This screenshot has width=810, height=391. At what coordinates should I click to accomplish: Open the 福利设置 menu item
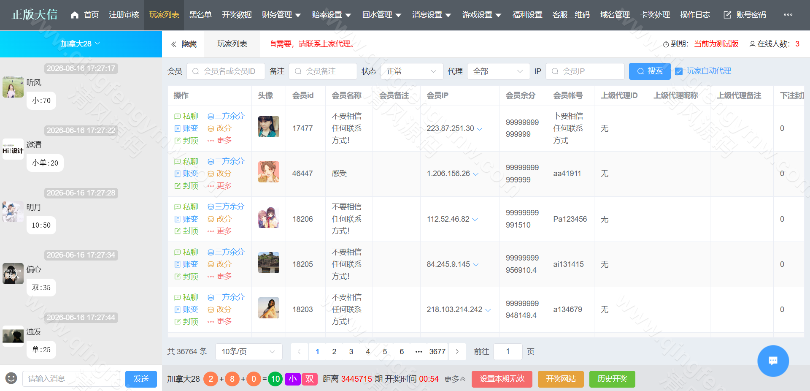[527, 15]
